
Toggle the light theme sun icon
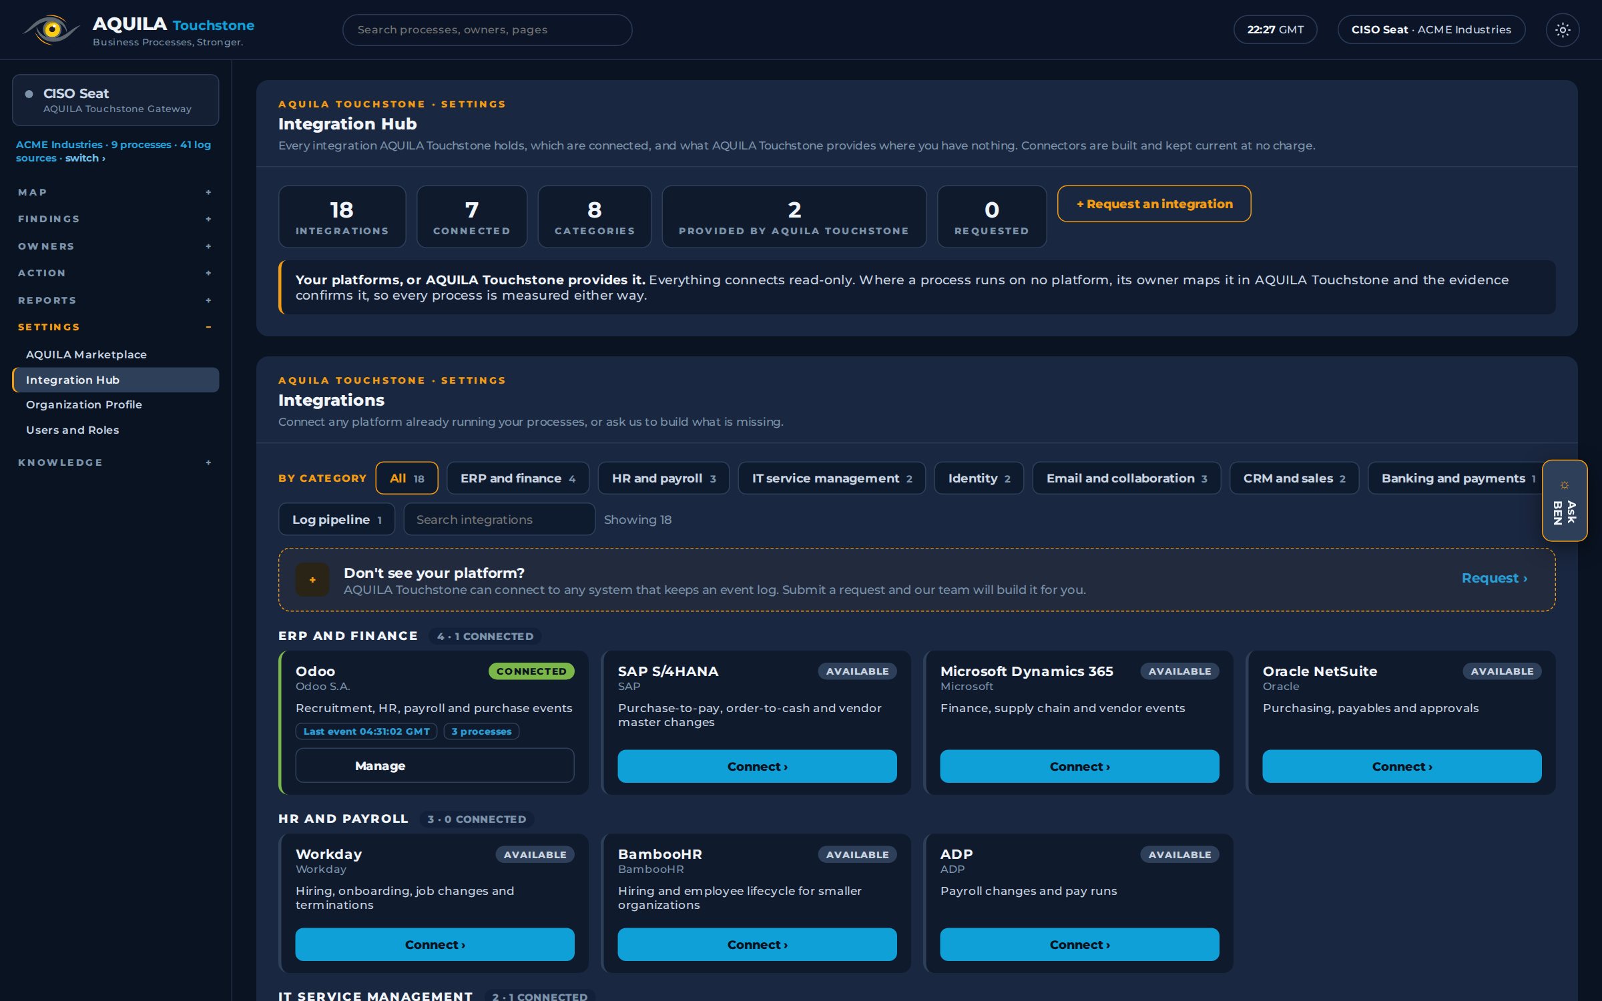point(1562,30)
